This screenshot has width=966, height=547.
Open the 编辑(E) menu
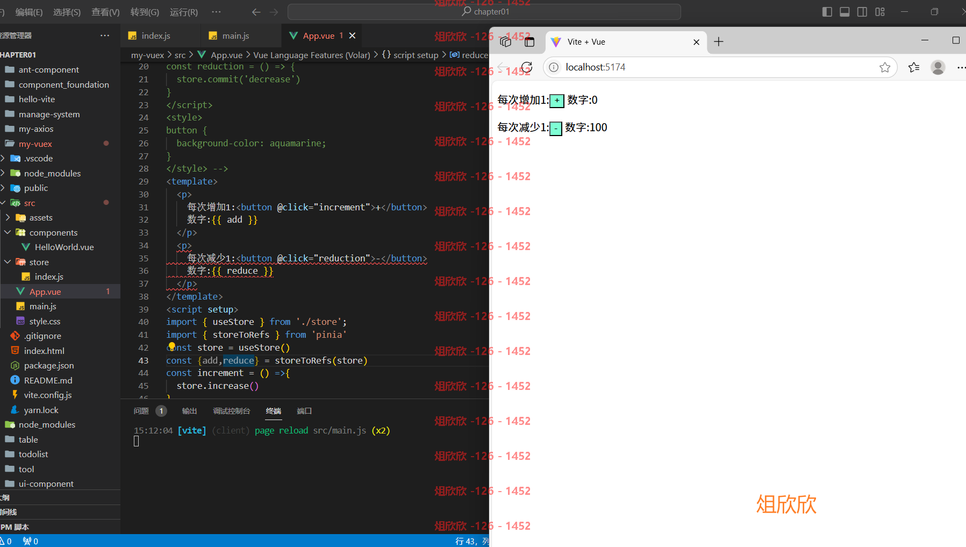pyautogui.click(x=29, y=12)
